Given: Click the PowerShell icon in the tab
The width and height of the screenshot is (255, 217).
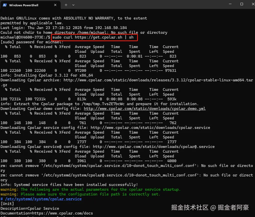Looking at the screenshot, I should tap(5, 5).
